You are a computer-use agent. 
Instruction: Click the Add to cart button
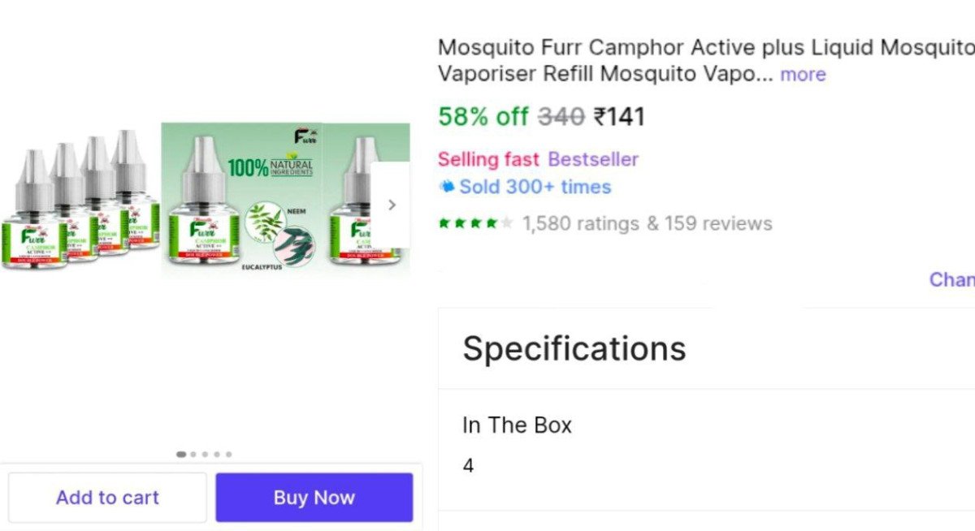pyautogui.click(x=107, y=497)
